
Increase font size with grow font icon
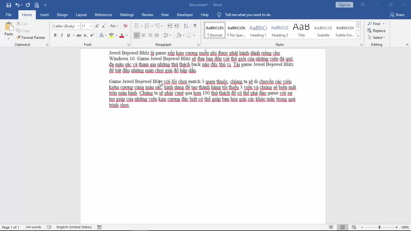click(x=97, y=26)
